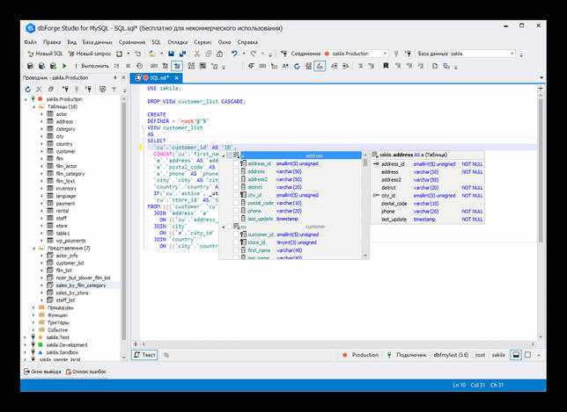The height and width of the screenshot is (412, 567).
Task: Open the Отладка menu
Action: [177, 42]
